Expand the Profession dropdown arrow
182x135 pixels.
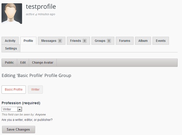coord(20,109)
